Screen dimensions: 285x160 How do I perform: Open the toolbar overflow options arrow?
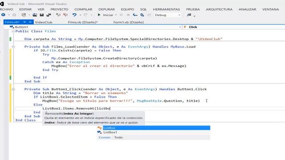point(194,16)
